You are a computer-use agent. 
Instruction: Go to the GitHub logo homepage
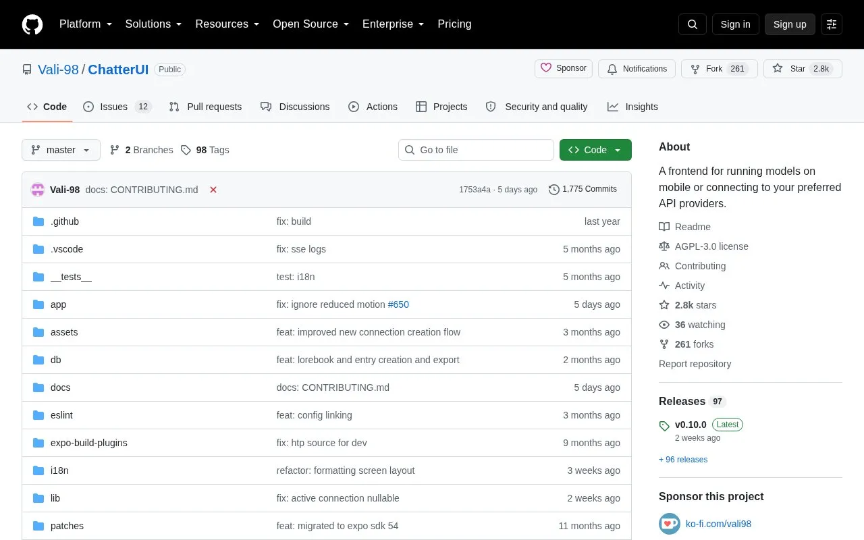pos(32,24)
